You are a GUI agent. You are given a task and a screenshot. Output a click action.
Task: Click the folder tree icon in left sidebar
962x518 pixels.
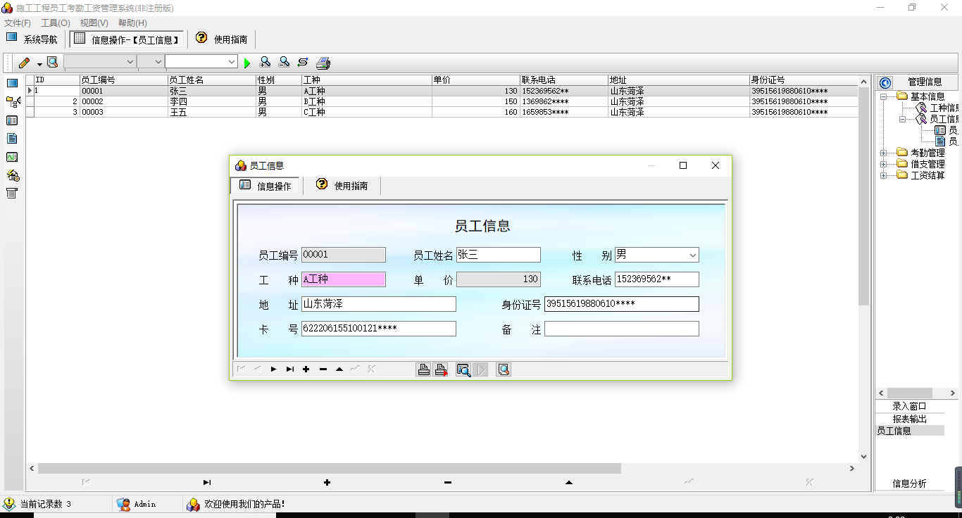point(13,102)
